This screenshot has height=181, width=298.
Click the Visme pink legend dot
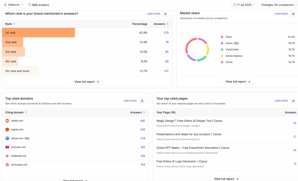click(x=222, y=62)
